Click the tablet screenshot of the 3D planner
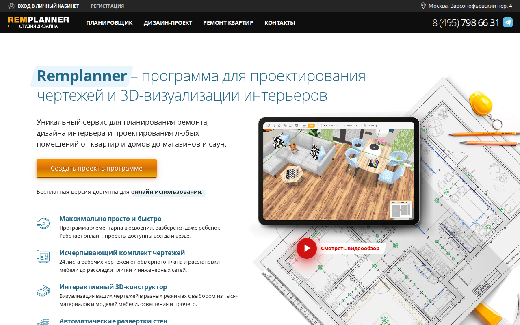Viewport: 520px width, 325px height. click(339, 171)
